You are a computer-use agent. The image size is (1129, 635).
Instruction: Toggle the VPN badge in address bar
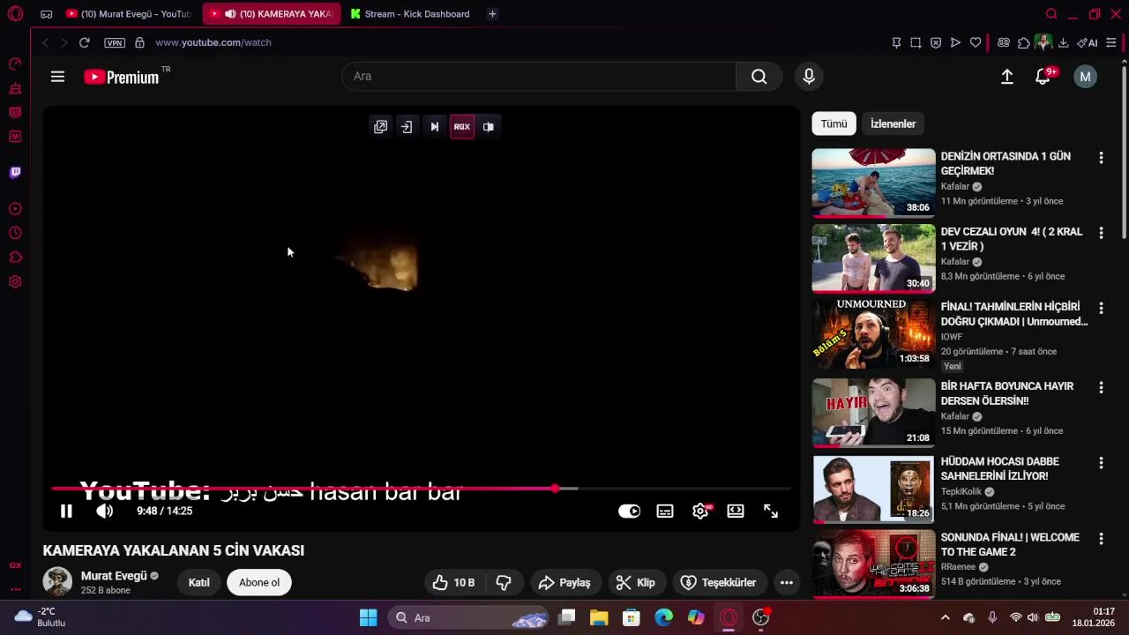pyautogui.click(x=115, y=42)
